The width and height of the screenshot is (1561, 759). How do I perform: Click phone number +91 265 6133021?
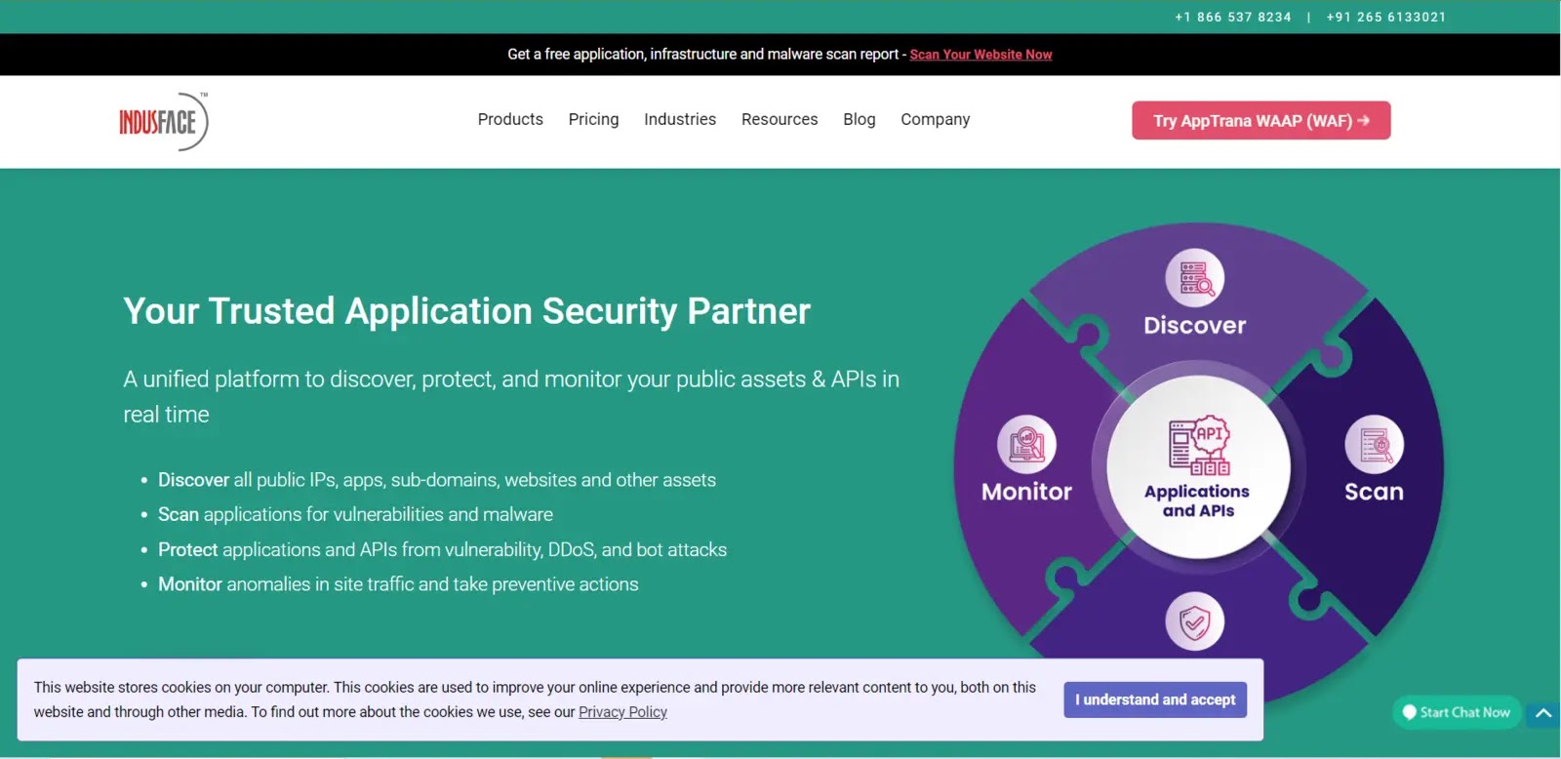1385,17
